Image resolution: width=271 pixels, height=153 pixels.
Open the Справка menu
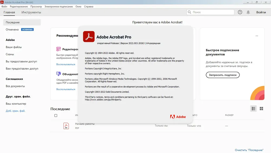click(89, 6)
